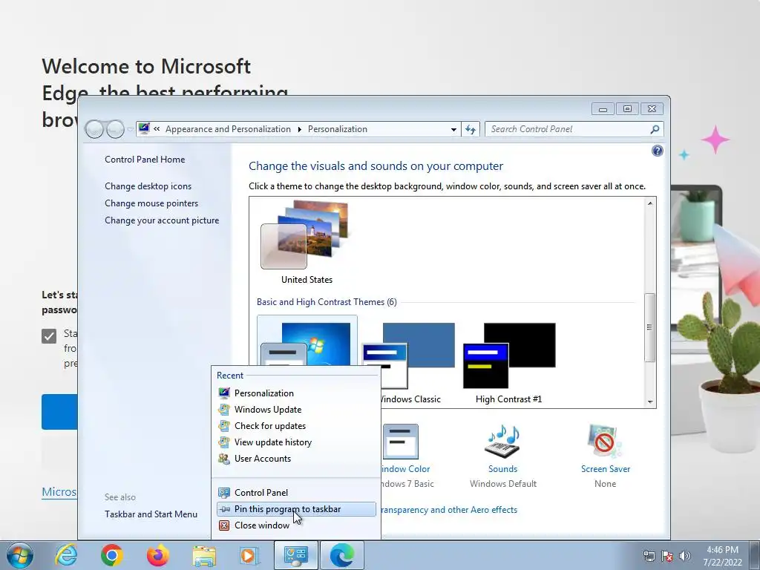Click the volume speaker tray icon
Image resolution: width=760 pixels, height=570 pixels.
click(685, 556)
